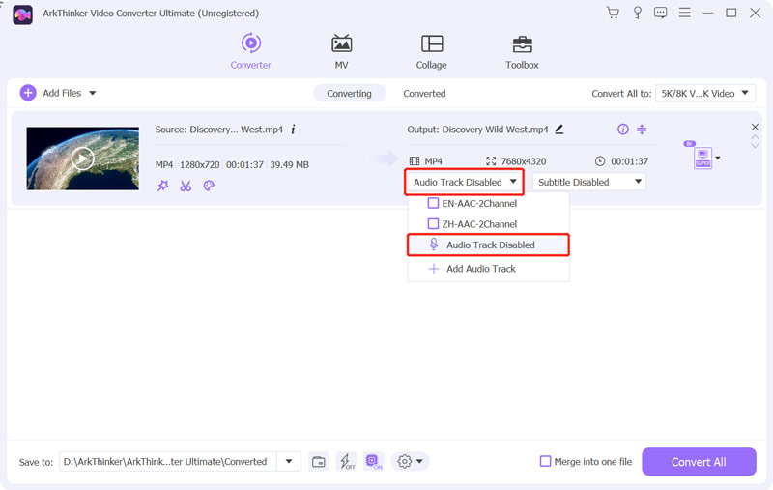Open the enhance video wand icon
Screen dimensions: 773x490
click(x=162, y=186)
